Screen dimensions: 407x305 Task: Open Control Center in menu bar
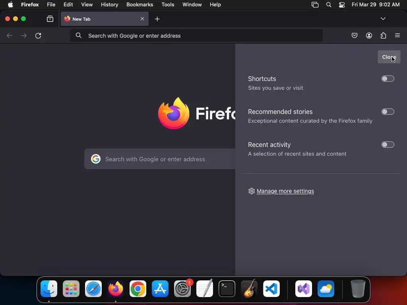click(x=342, y=5)
